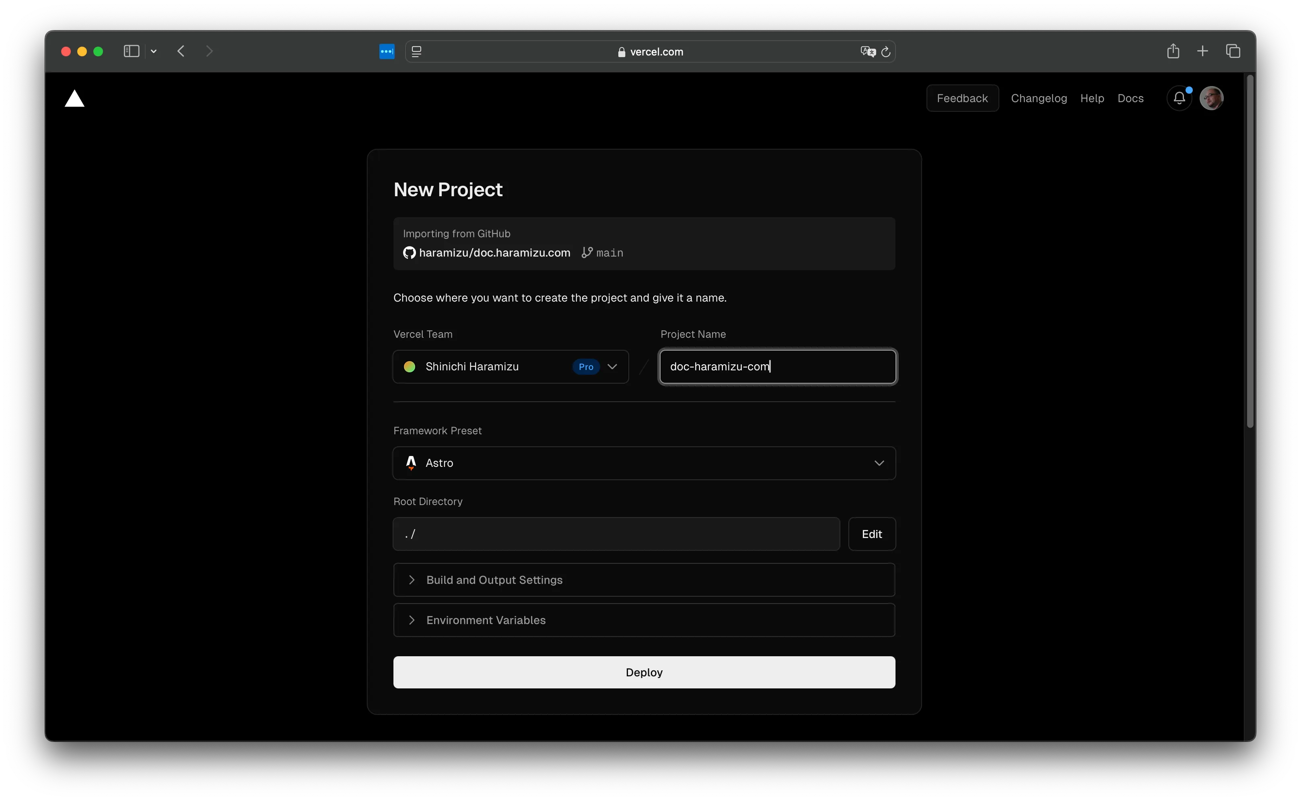Click the Project Name input field
This screenshot has height=801, width=1301.
pos(777,367)
